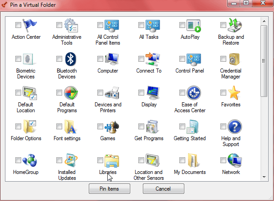
Task: Click the Cancel button
Action: pos(164,188)
